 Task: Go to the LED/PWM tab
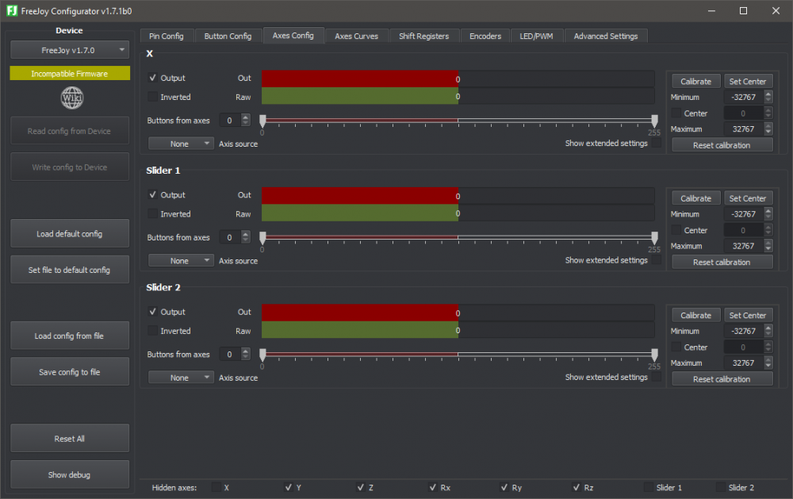537,36
